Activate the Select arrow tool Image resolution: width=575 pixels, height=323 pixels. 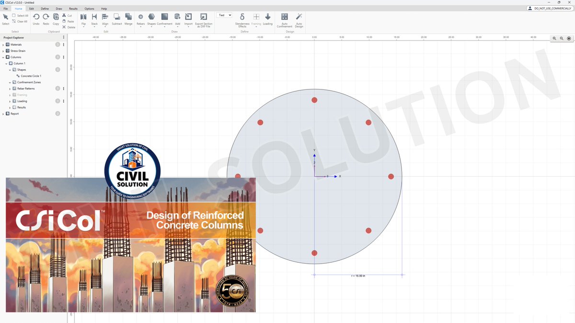pos(5,19)
